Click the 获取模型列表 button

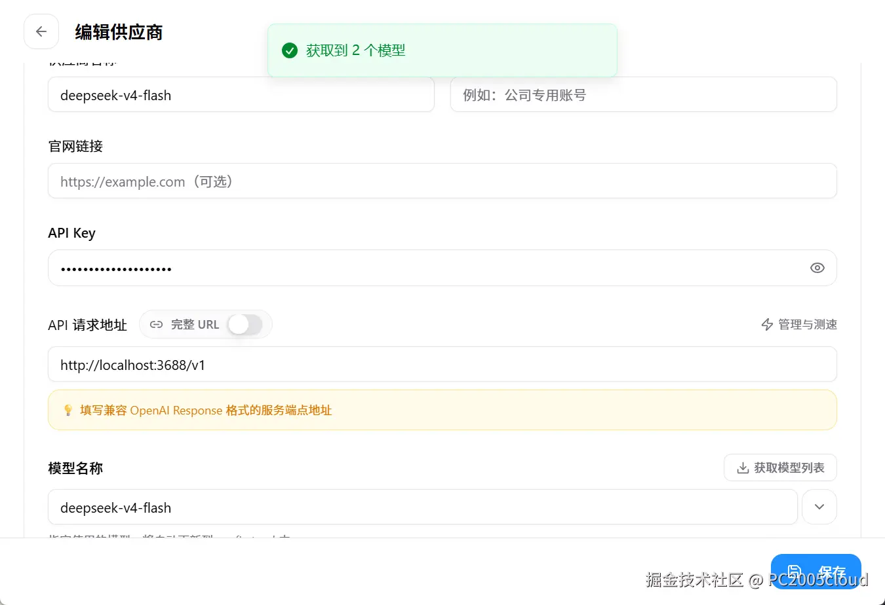coord(780,467)
